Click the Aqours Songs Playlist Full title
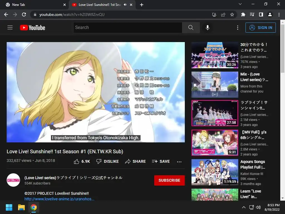 pos(253,164)
